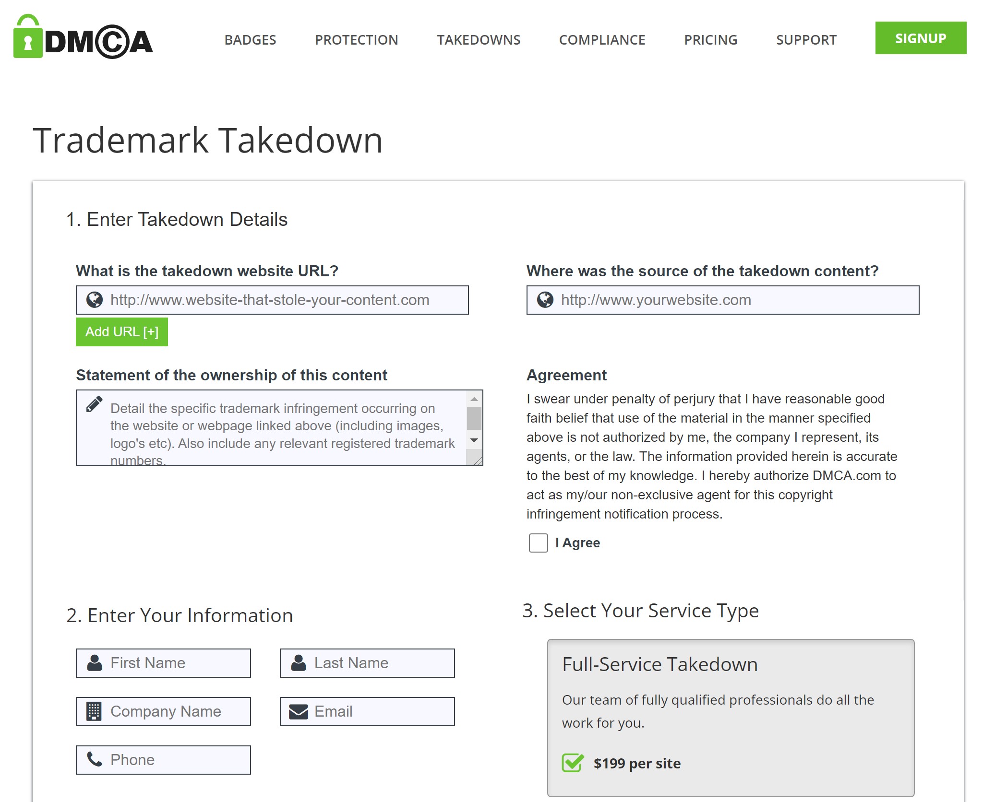Click the globe icon in source URL field
This screenshot has width=983, height=802.
[x=545, y=300]
